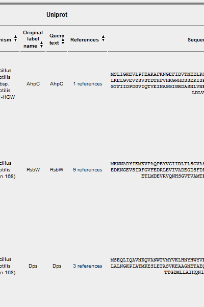Click the Query text column header
This screenshot has width=204, height=307.
tap(57, 39)
